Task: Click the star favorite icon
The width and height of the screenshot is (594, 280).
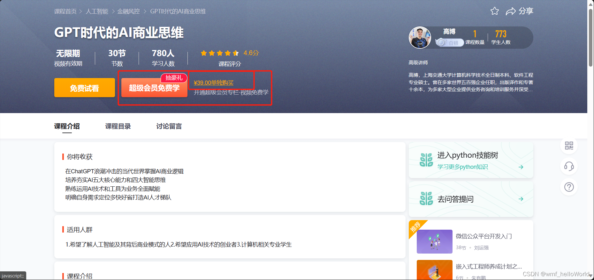Action: pos(494,11)
